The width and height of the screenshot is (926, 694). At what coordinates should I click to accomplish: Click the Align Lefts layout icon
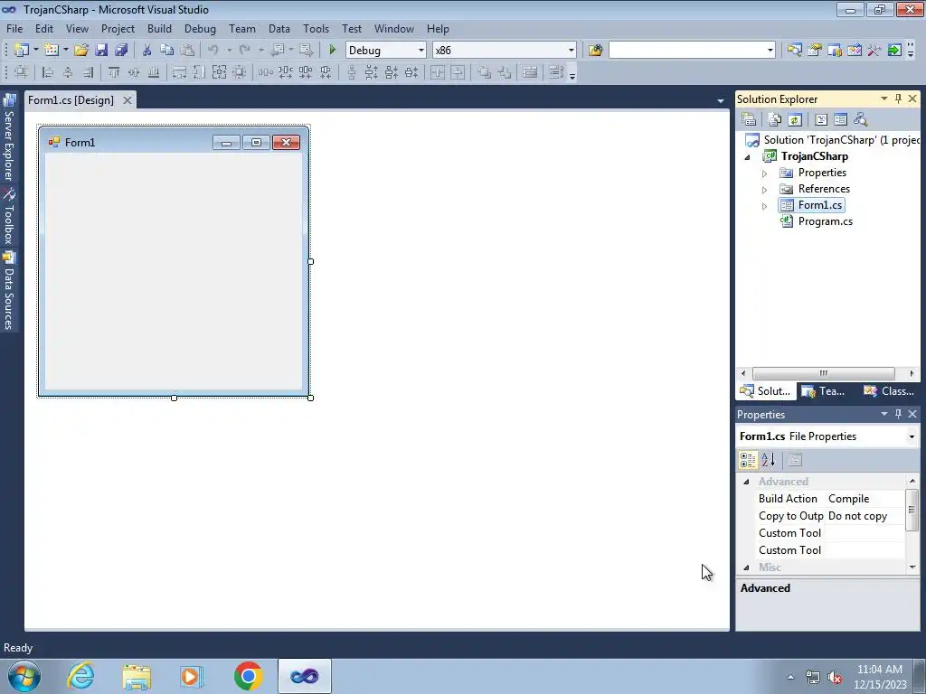[48, 72]
